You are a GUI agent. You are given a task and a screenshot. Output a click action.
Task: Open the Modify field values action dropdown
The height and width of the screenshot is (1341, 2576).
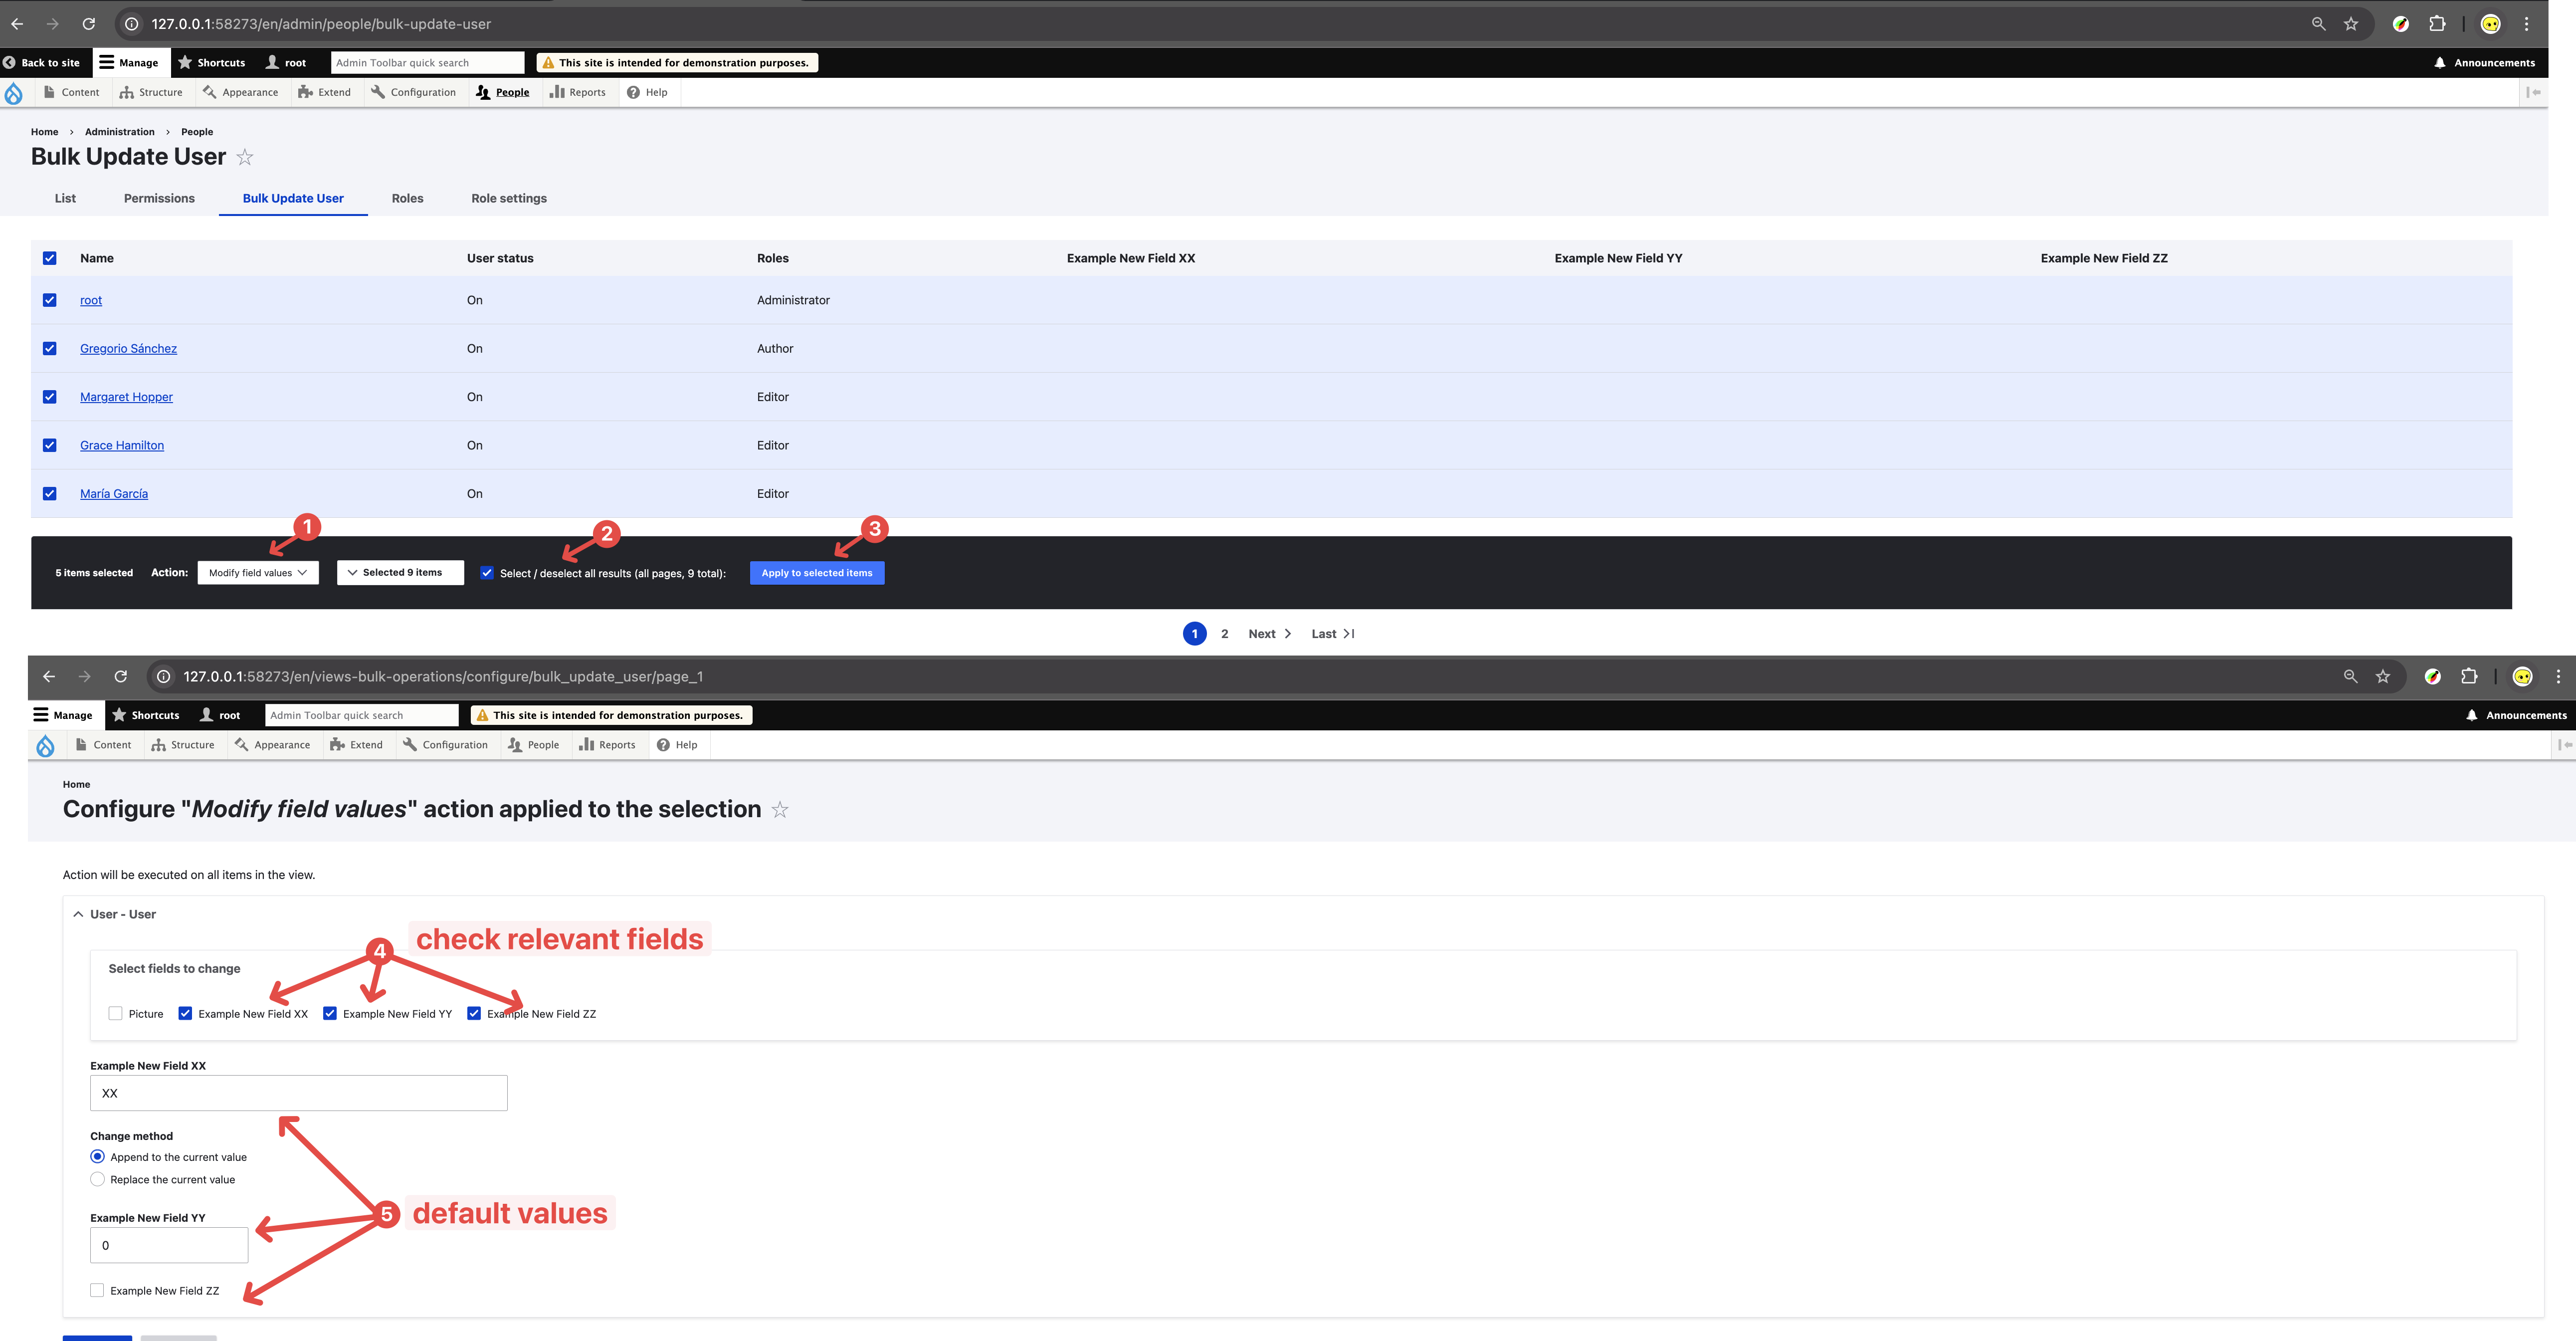(258, 573)
